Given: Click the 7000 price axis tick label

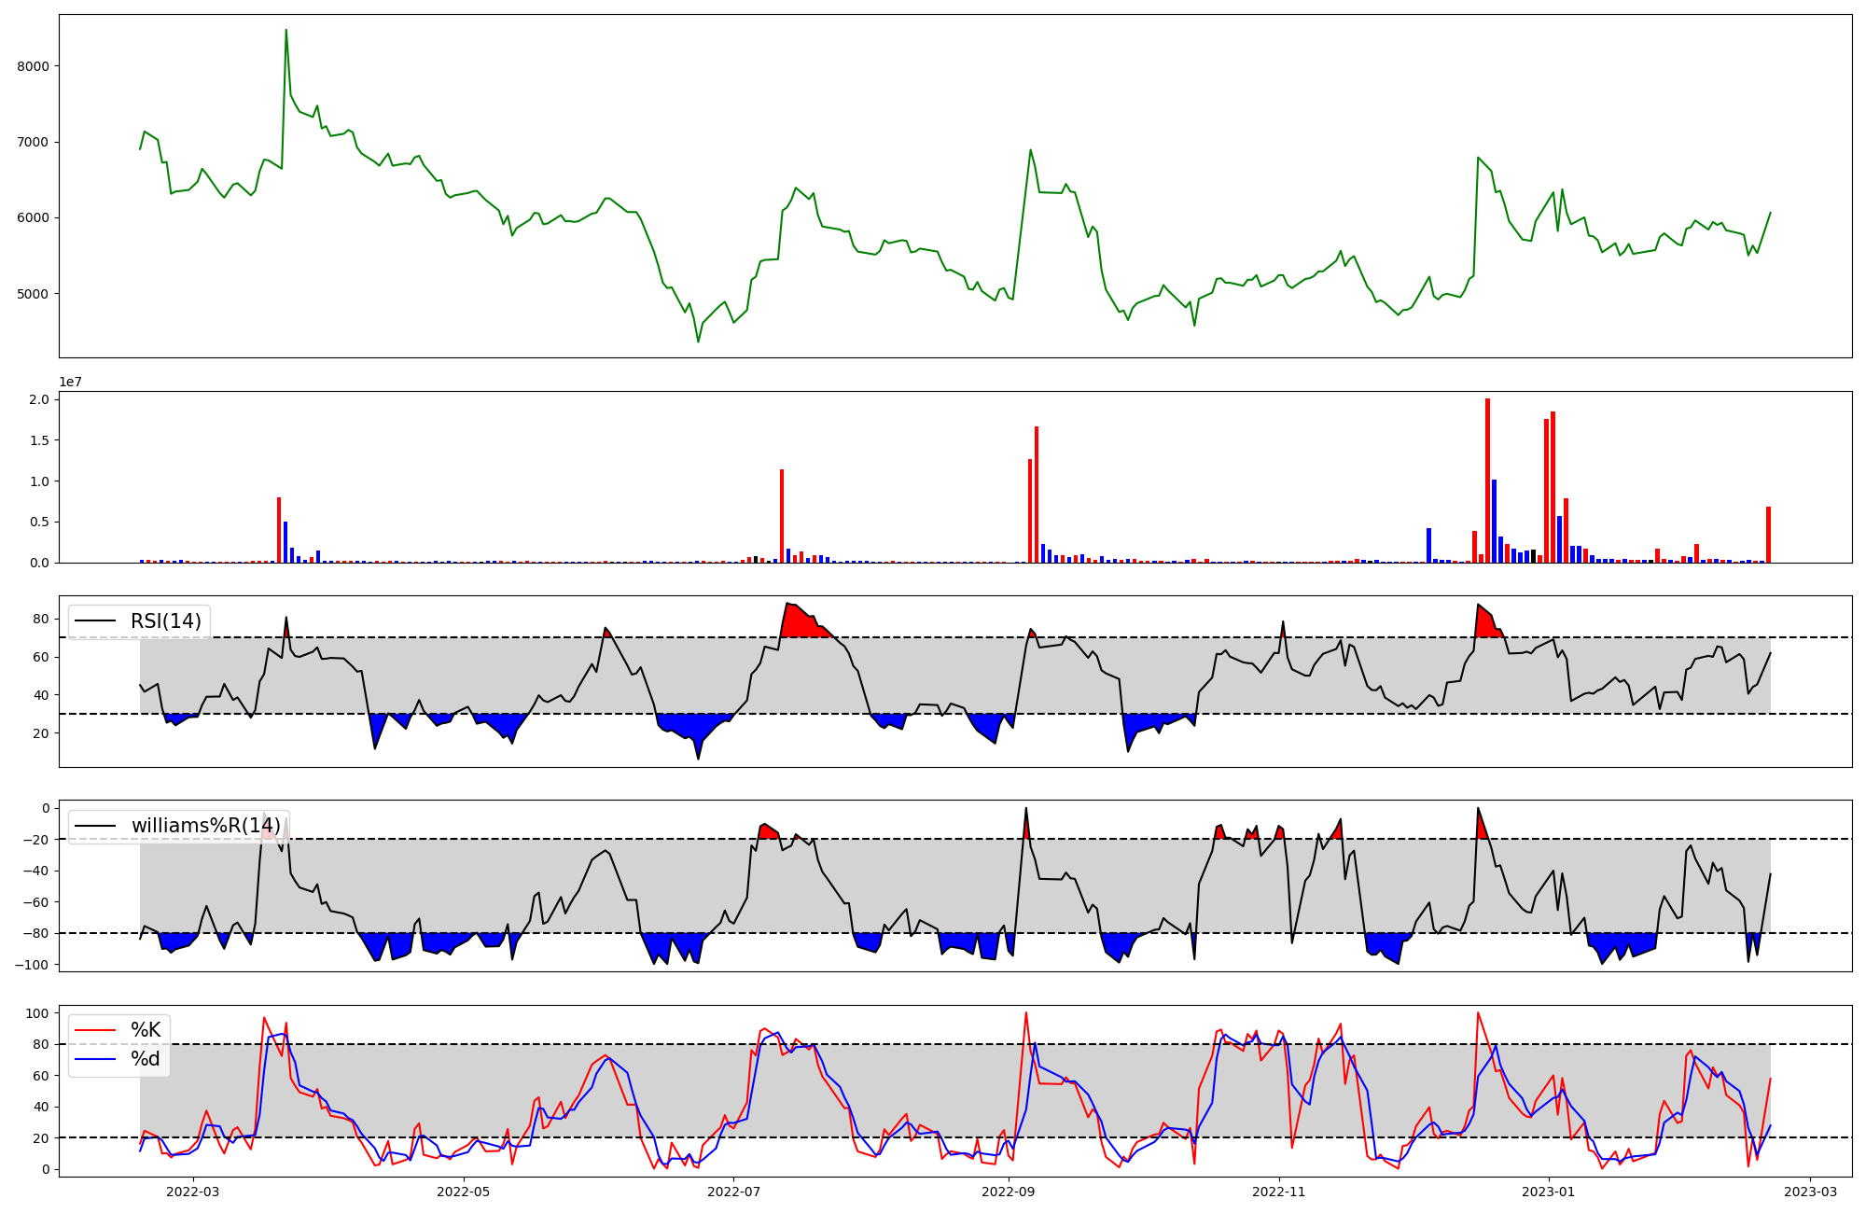Looking at the screenshot, I should (x=35, y=143).
